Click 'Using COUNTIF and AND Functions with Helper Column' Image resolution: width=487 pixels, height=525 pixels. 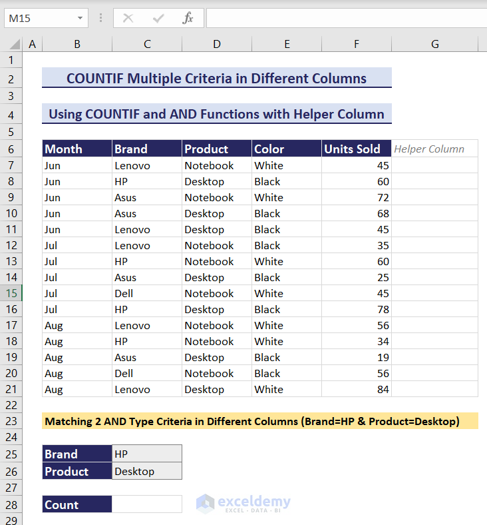pos(217,114)
